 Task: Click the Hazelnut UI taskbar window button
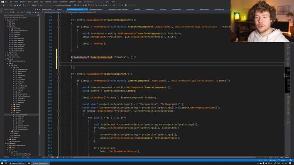[17, 163]
